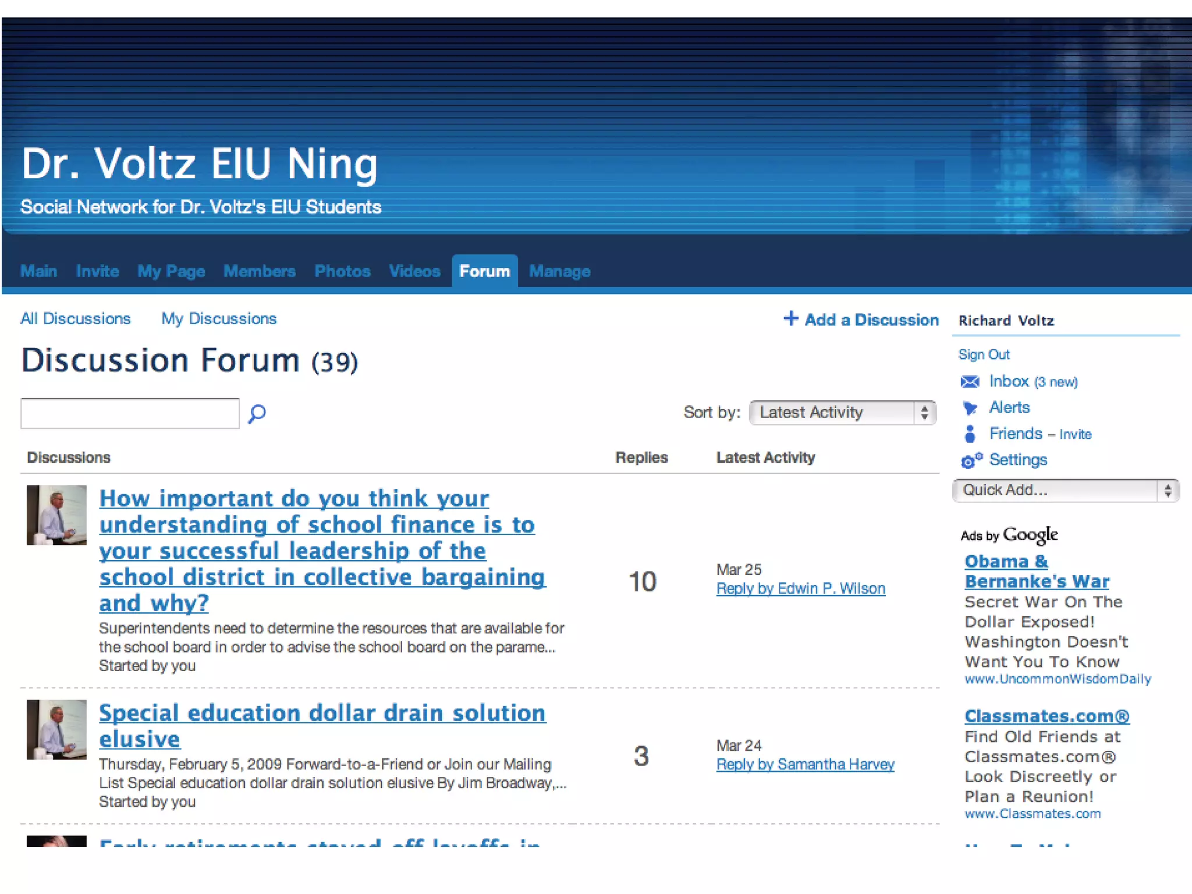
Task: Select the My Discussions link
Action: click(219, 319)
